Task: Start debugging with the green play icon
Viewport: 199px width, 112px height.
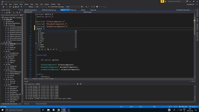Action: pyautogui.click(x=49, y=7)
